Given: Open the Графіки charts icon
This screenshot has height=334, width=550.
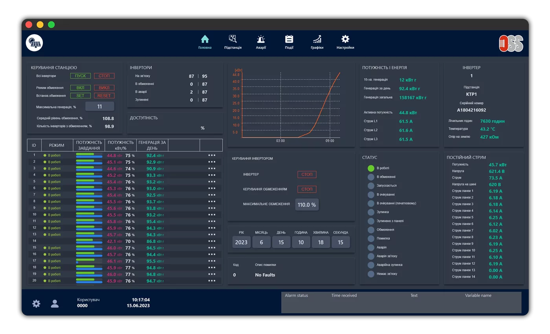Looking at the screenshot, I should [317, 39].
